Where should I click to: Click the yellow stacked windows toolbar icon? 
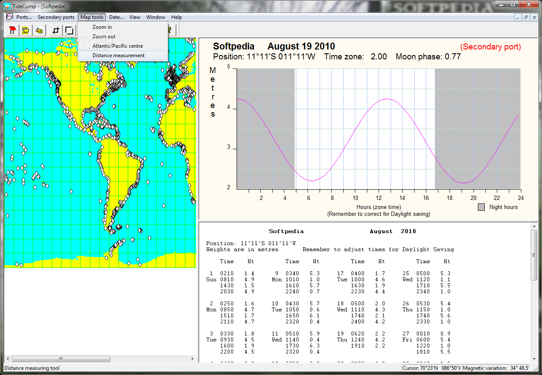coord(26,30)
